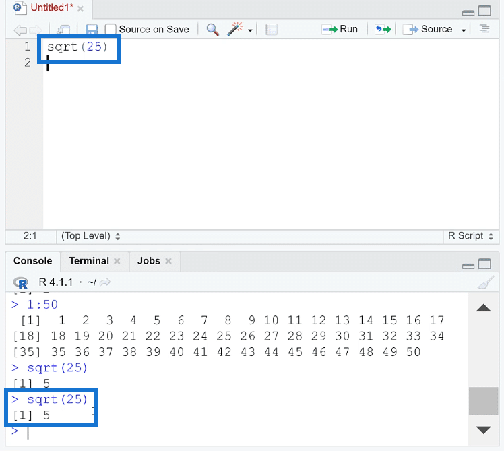The image size is (504, 451).
Task: Click the R file icon on Untitled1 tab
Action: (x=20, y=7)
